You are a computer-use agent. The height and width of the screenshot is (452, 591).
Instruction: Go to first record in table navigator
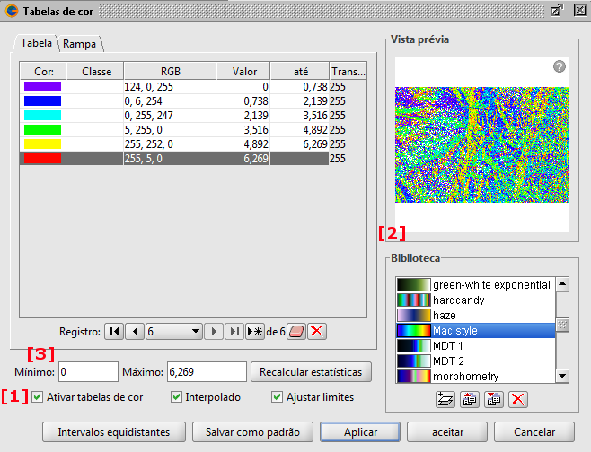coord(114,331)
